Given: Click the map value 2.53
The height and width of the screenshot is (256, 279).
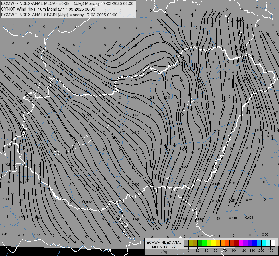Looking at the screenshot, I should tap(232, 183).
